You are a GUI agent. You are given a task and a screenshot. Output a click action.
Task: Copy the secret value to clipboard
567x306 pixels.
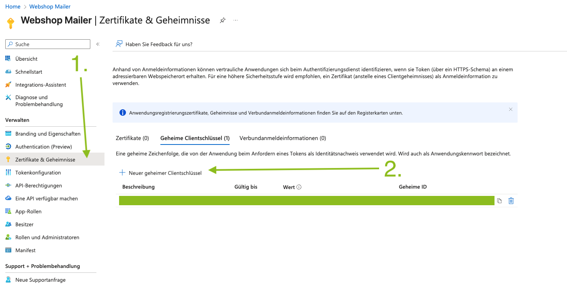click(x=499, y=201)
